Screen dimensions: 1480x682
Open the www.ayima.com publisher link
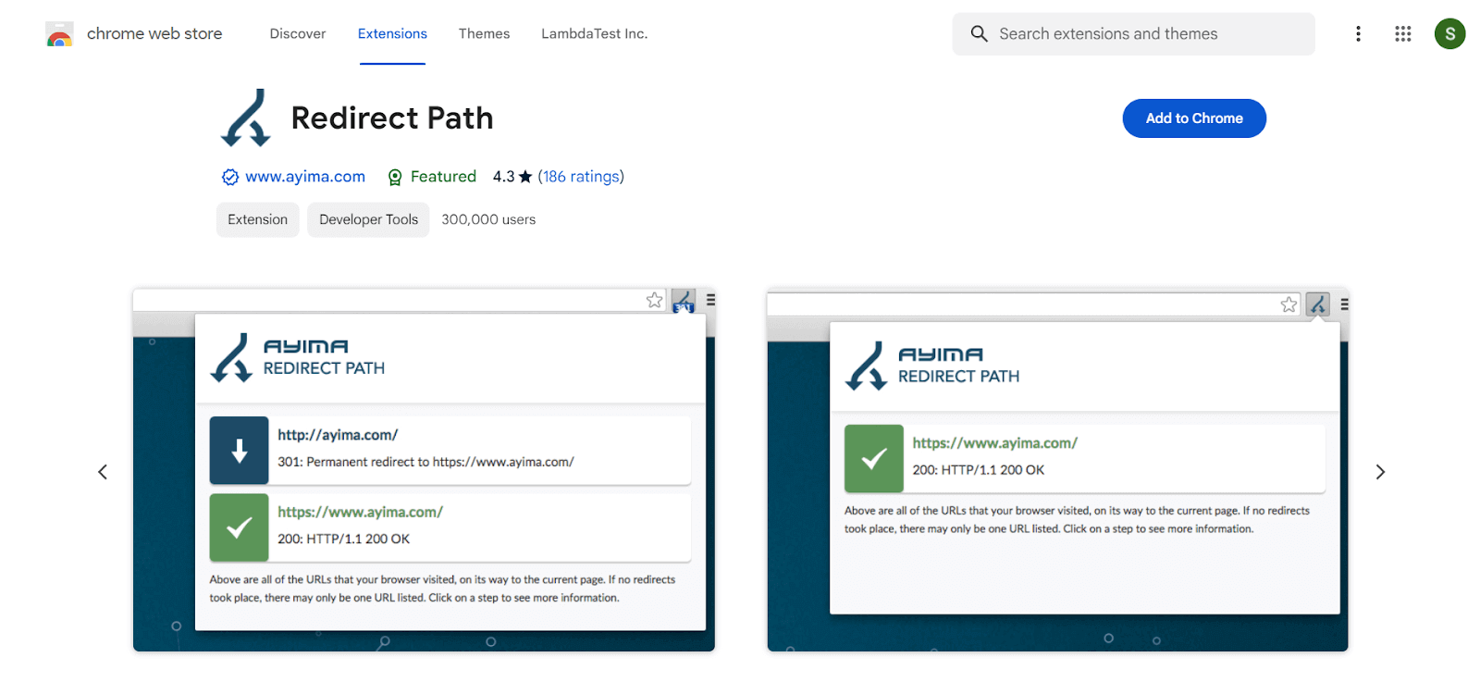pos(305,177)
